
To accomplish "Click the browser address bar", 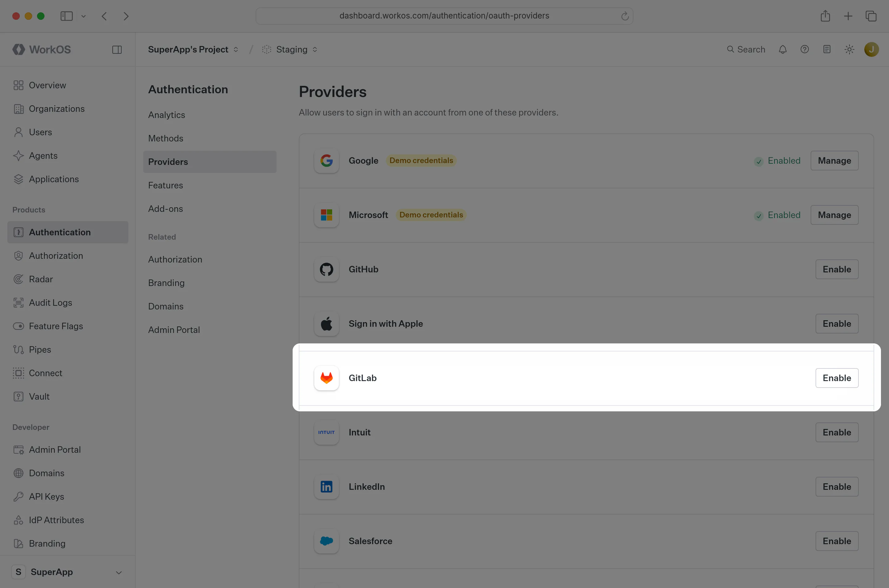I will tap(444, 16).
